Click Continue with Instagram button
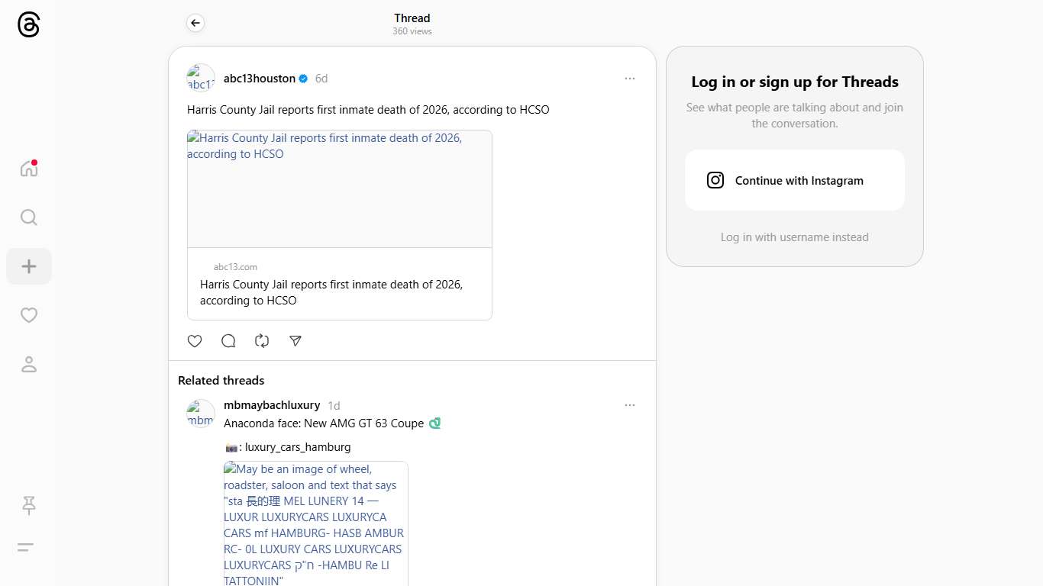The width and height of the screenshot is (1043, 586). click(x=794, y=181)
